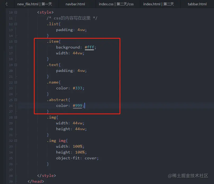Collapse the .name rule fold marker
214x184 pixels.
pos(16,82)
